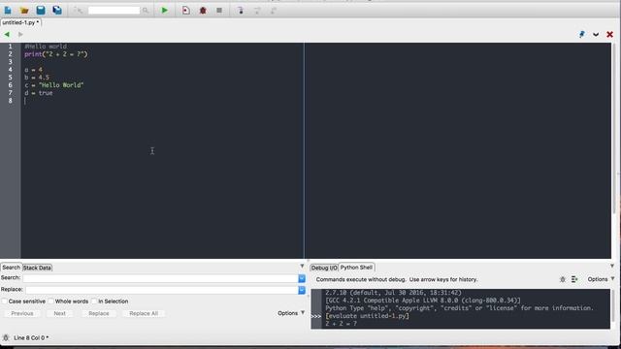Open the Replace field history dropdown
The height and width of the screenshot is (349, 621).
pyautogui.click(x=302, y=290)
